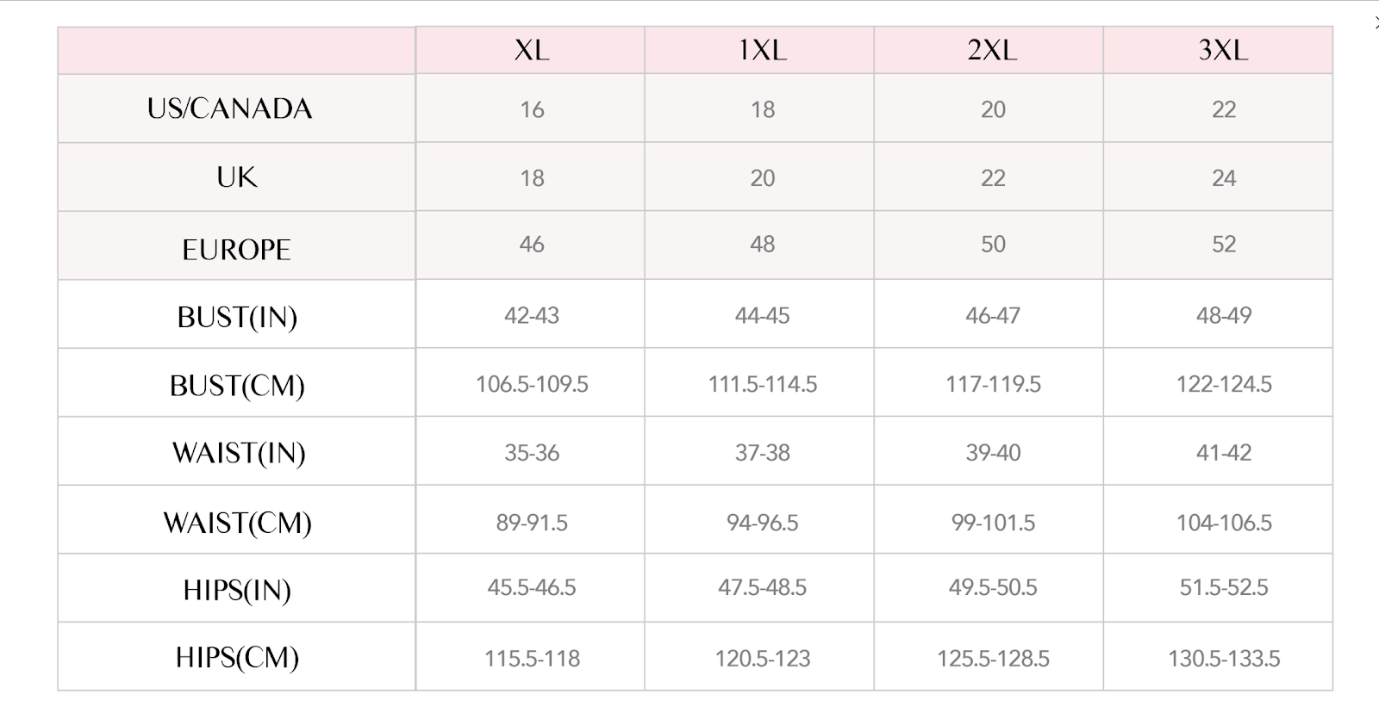Select the 1XL size column header
1379x725 pixels.
[762, 50]
